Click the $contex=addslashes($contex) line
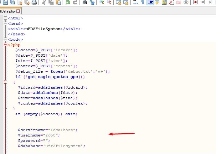 53,103
